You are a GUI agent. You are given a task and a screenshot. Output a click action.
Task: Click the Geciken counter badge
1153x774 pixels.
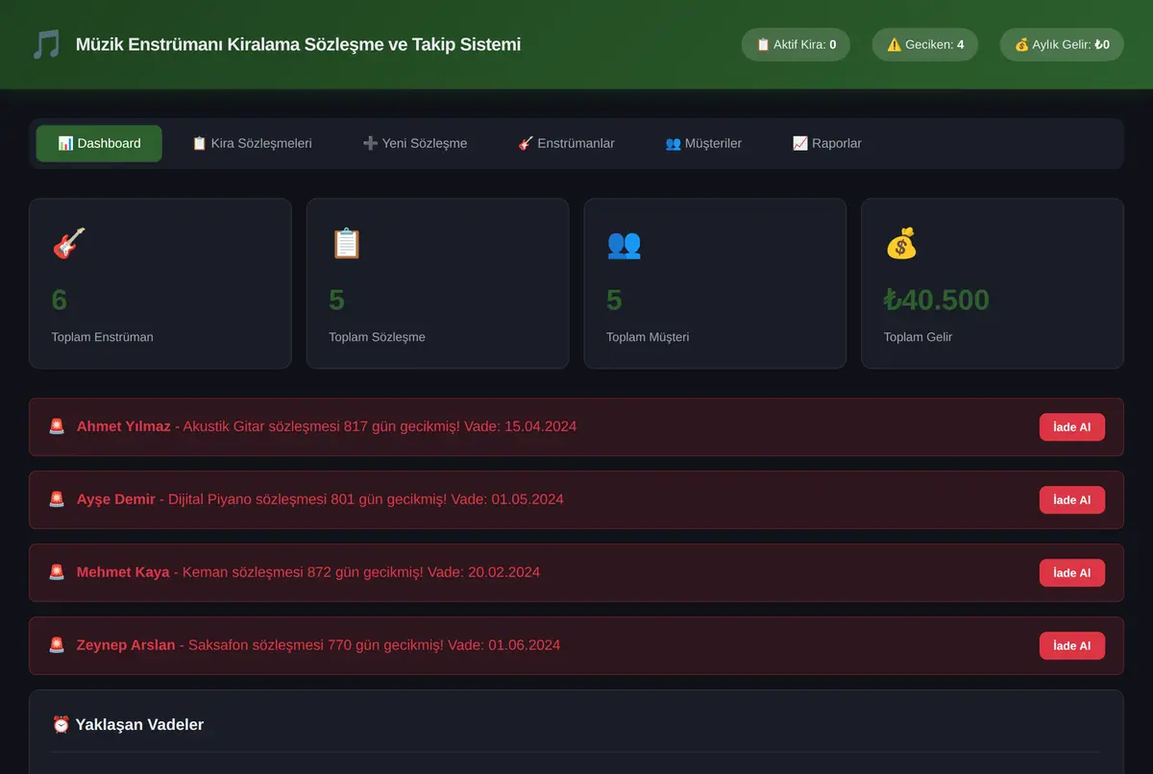[x=924, y=44]
